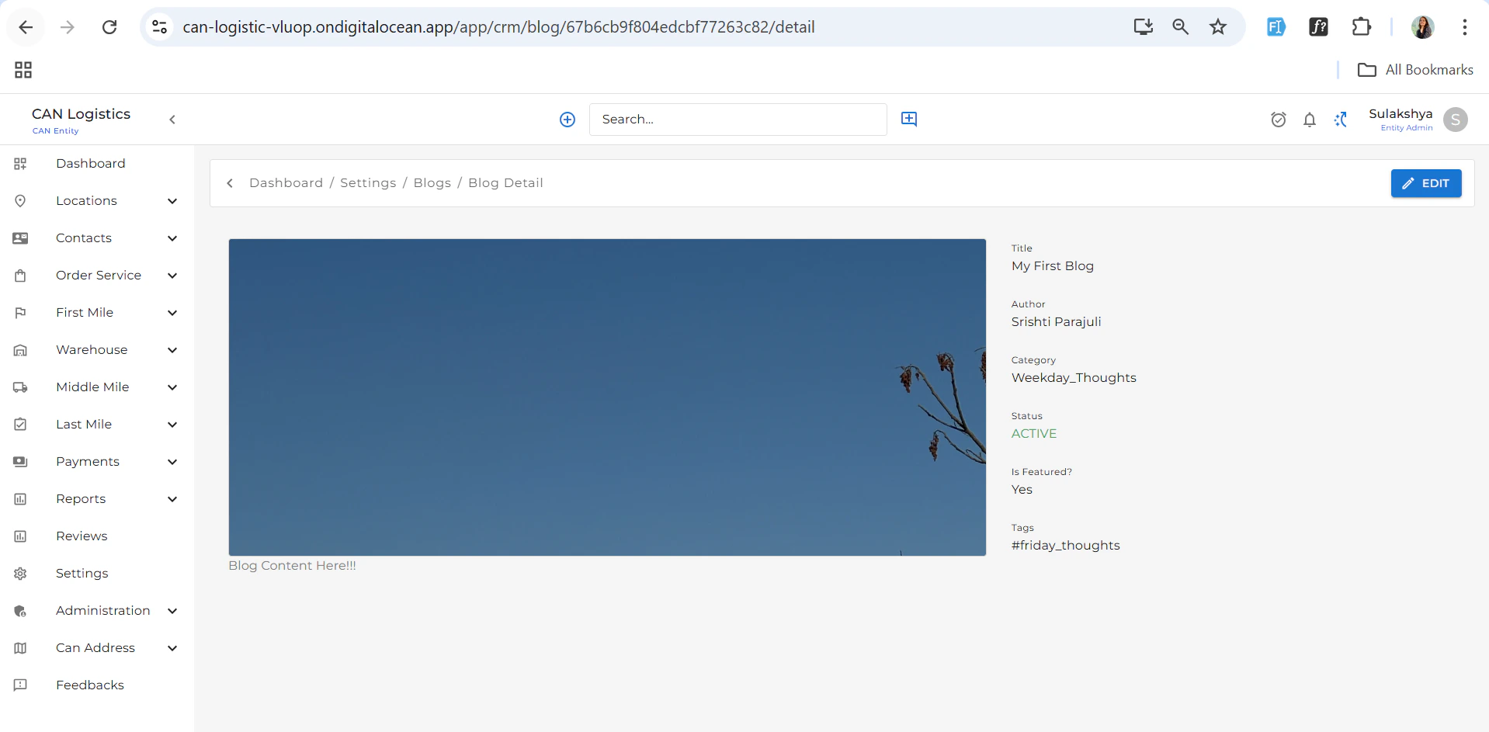1489x732 pixels.
Task: Click the search input field
Action: click(x=738, y=119)
